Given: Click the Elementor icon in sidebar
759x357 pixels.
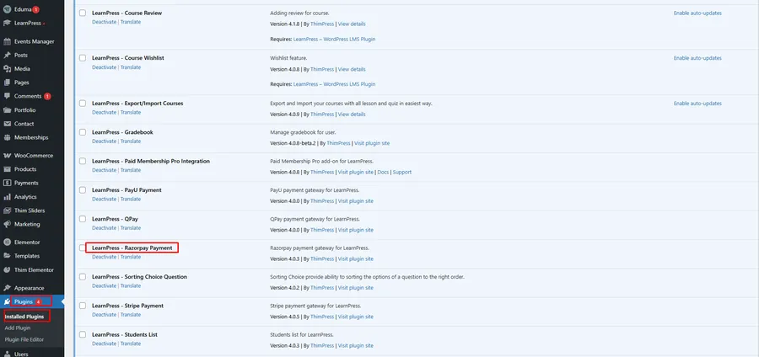Looking at the screenshot, I should pyautogui.click(x=8, y=242).
